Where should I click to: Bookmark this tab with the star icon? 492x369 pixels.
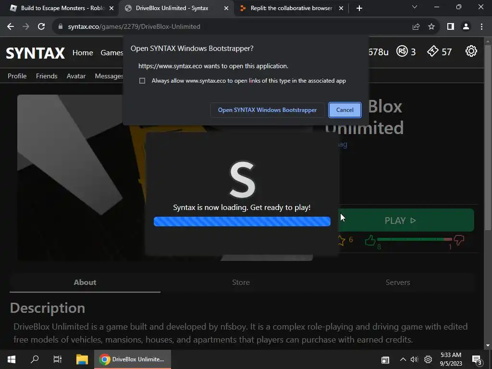click(x=431, y=27)
